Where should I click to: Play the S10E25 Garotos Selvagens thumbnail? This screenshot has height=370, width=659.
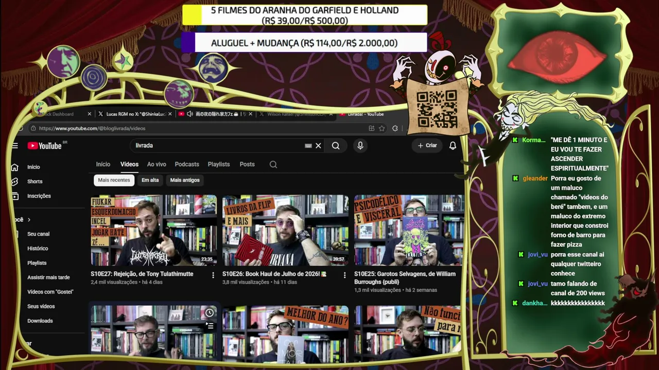coord(409,230)
